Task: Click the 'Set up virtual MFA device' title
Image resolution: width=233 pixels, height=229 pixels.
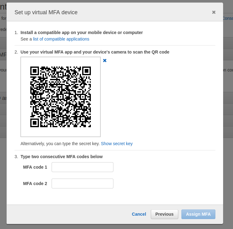Action: (46, 12)
